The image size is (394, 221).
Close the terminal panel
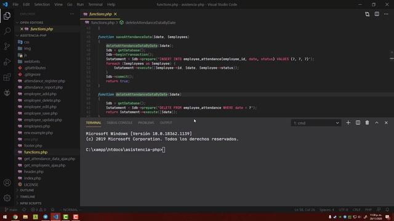[x=386, y=123]
